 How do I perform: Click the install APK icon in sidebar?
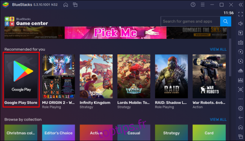[x=240, y=80]
